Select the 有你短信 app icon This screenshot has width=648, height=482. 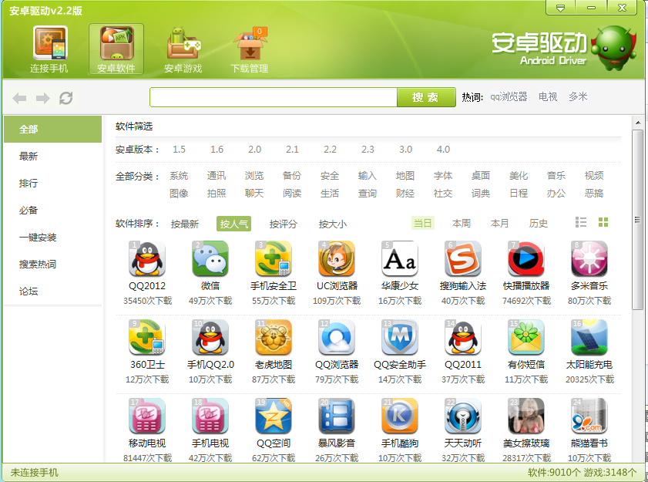tap(526, 338)
